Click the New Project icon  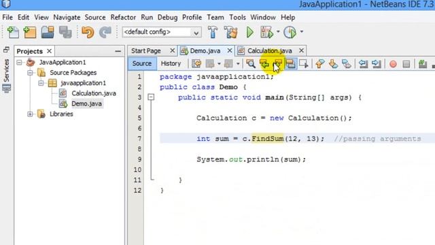[30, 32]
